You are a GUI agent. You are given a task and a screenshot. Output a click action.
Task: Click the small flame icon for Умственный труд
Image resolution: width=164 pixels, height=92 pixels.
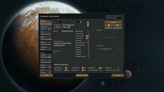117,70
